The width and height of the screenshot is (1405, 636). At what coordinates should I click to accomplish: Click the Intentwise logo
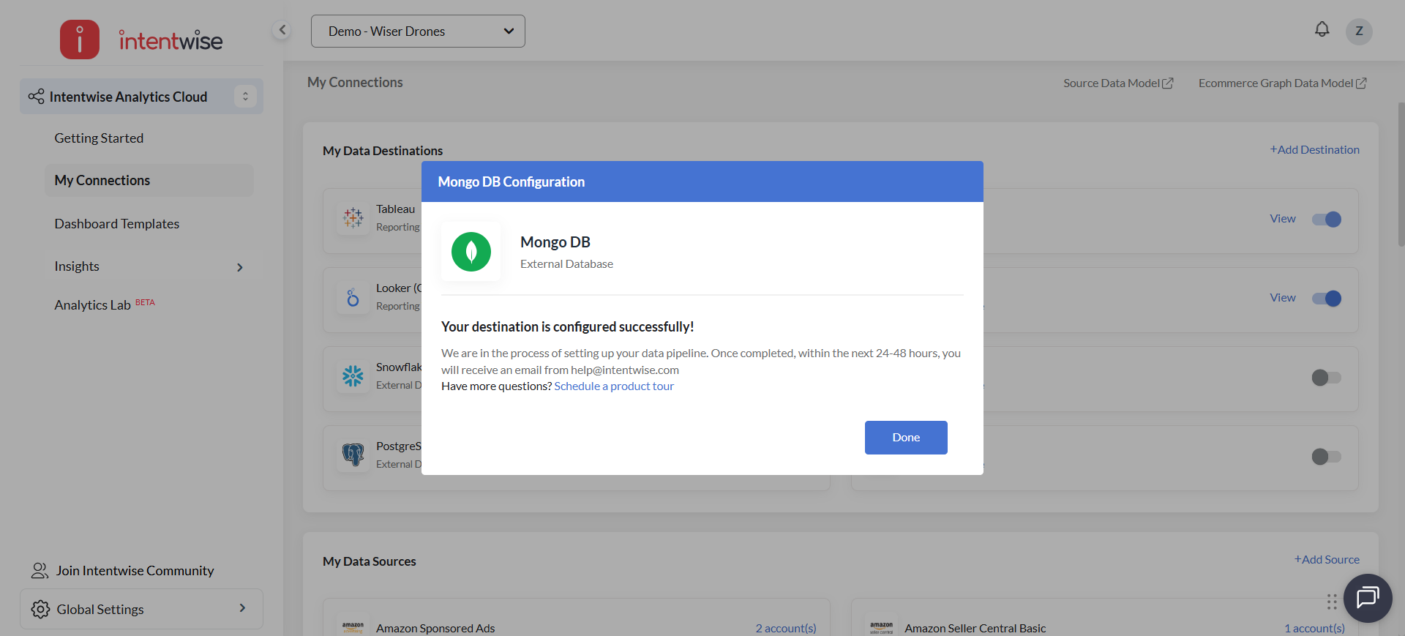point(141,40)
